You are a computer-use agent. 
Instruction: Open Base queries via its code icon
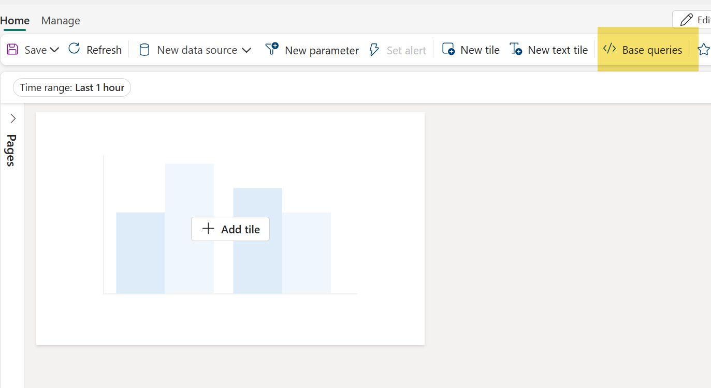pyautogui.click(x=610, y=49)
